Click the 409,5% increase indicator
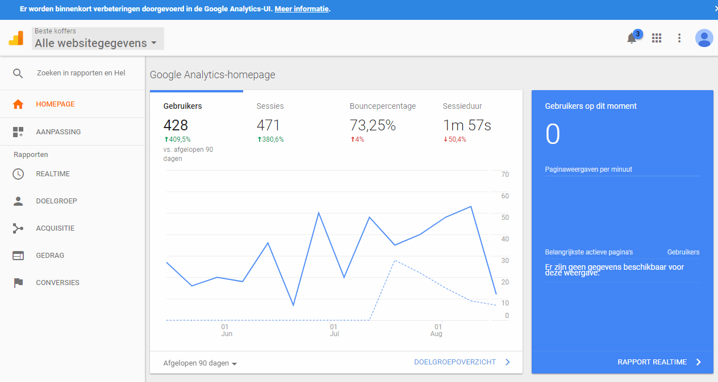This screenshot has width=718, height=382. pos(177,139)
